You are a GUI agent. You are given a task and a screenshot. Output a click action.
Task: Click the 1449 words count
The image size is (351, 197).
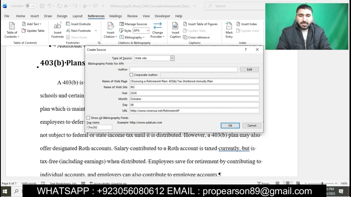pos(29,184)
